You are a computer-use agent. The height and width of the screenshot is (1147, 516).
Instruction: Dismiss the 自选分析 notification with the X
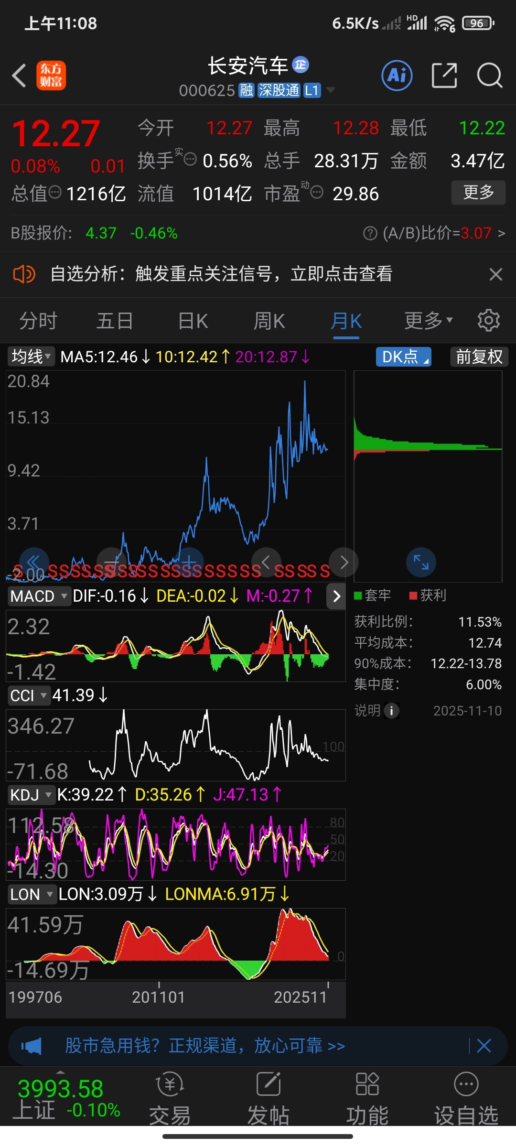click(495, 274)
